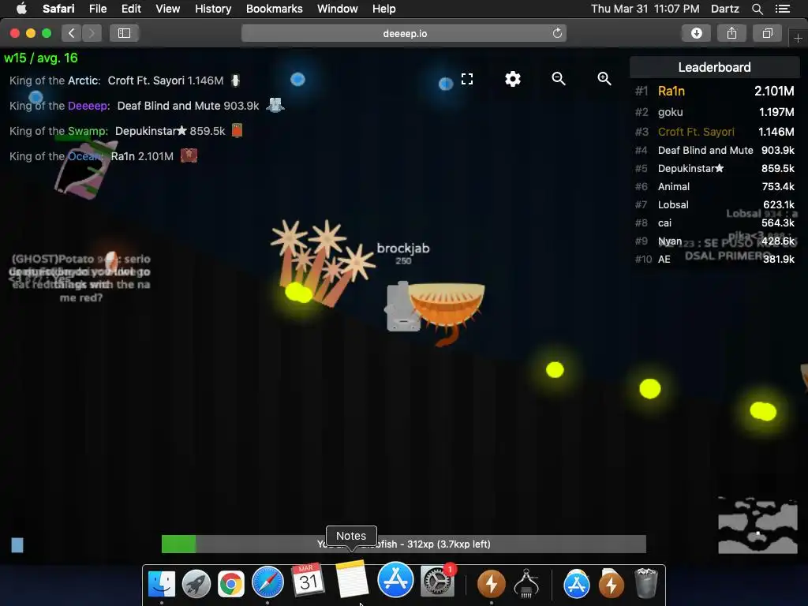
Task: Click the first orange lightning dock icon
Action: (x=491, y=584)
